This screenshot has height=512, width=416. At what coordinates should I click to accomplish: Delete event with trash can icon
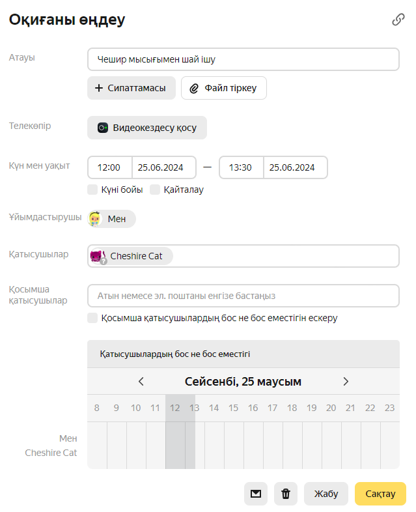(286, 494)
